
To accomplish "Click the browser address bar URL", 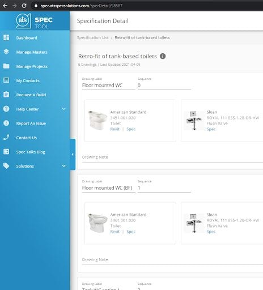I will (x=82, y=6).
